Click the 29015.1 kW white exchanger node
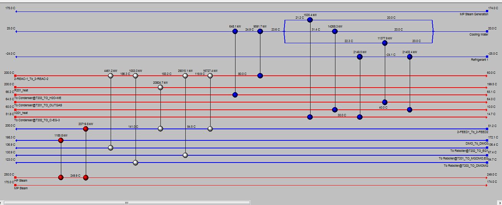Screen dimensions: 502x205 point(185,76)
